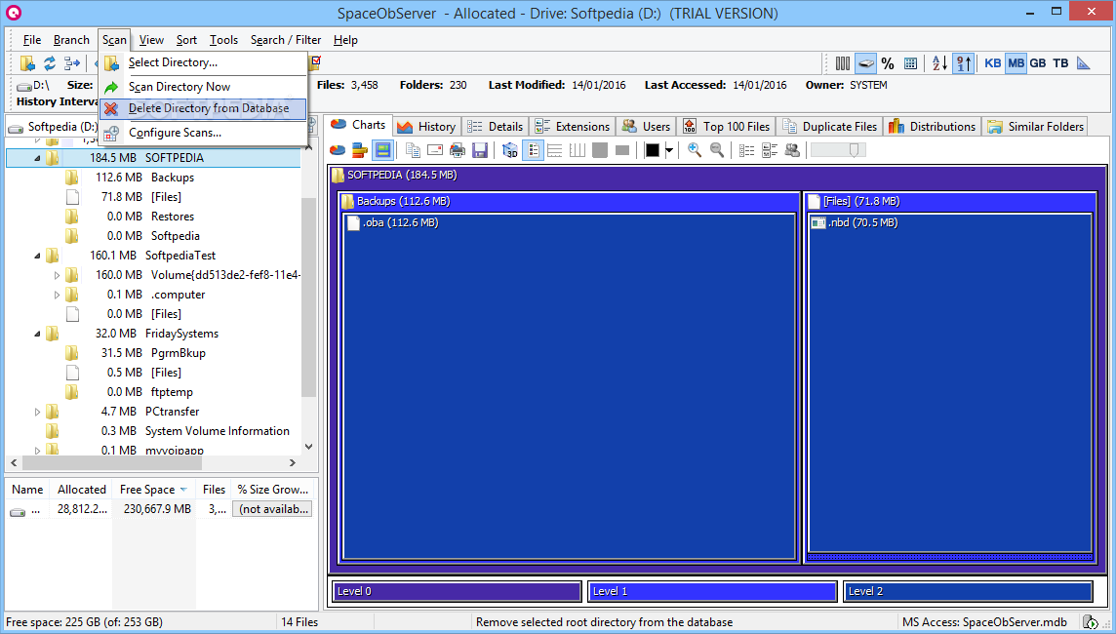The height and width of the screenshot is (634, 1116).
Task: Click the chart toolbar slider control
Action: pyautogui.click(x=838, y=150)
